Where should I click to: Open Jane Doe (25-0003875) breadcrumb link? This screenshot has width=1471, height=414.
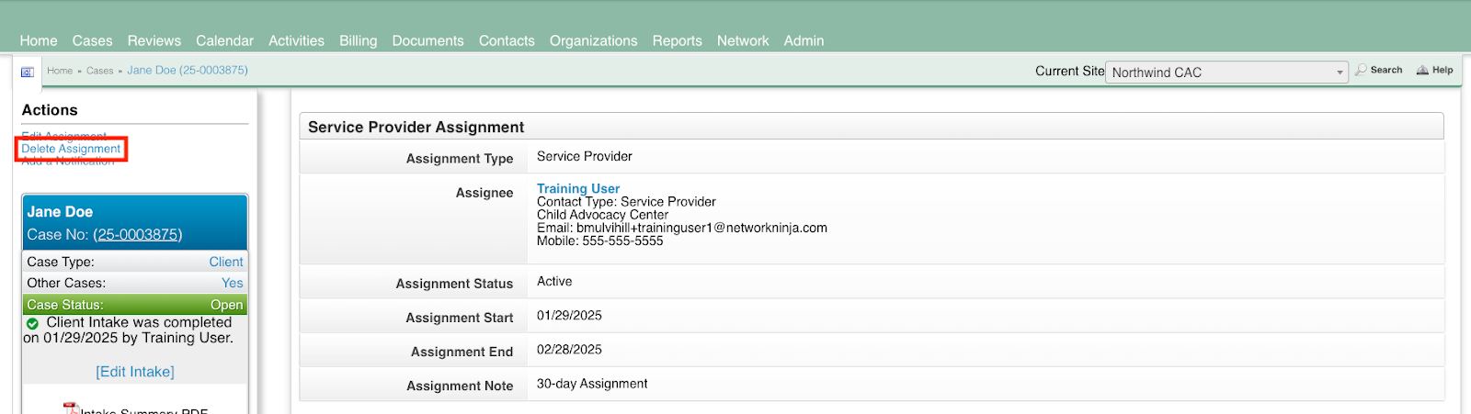[188, 70]
